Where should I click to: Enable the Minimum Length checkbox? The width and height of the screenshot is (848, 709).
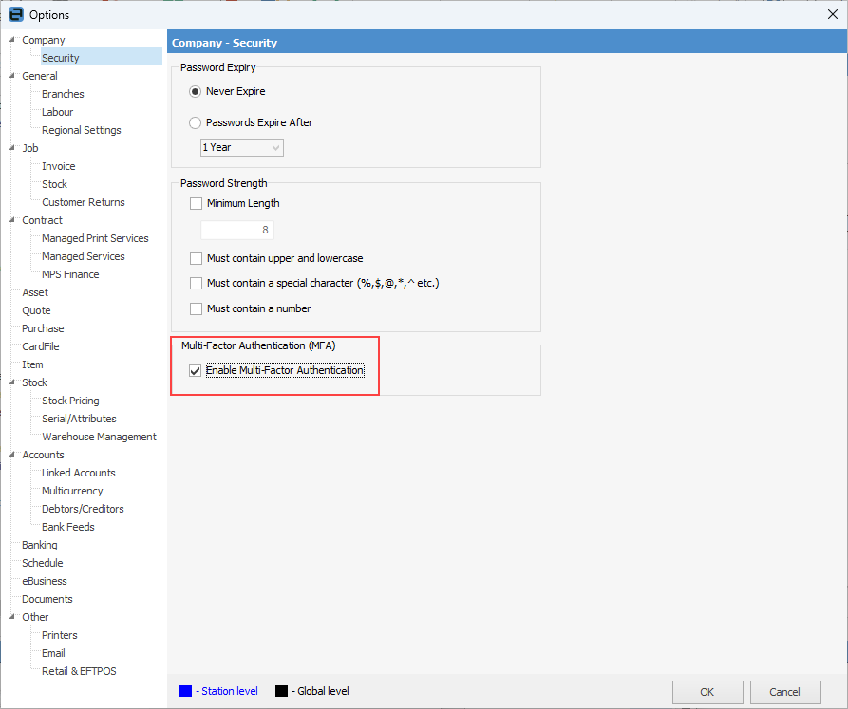tap(196, 204)
